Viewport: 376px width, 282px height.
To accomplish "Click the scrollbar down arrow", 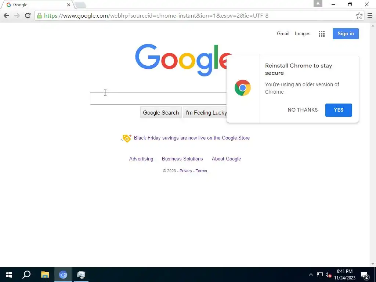I will [x=373, y=264].
